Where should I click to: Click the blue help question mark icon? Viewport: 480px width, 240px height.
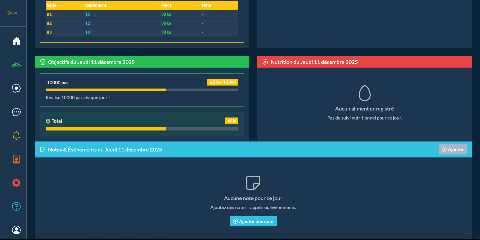[16, 206]
